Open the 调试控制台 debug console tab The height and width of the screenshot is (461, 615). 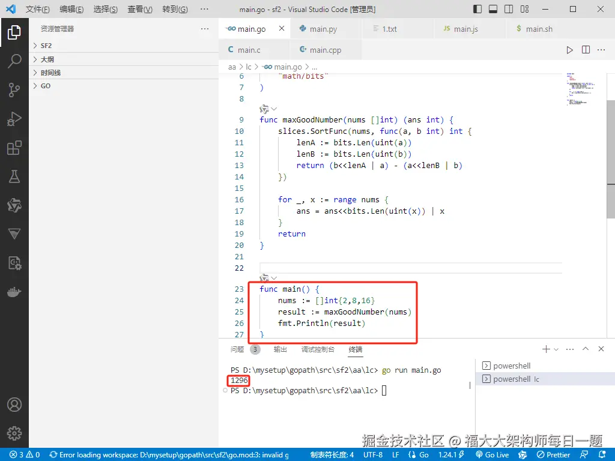point(318,349)
